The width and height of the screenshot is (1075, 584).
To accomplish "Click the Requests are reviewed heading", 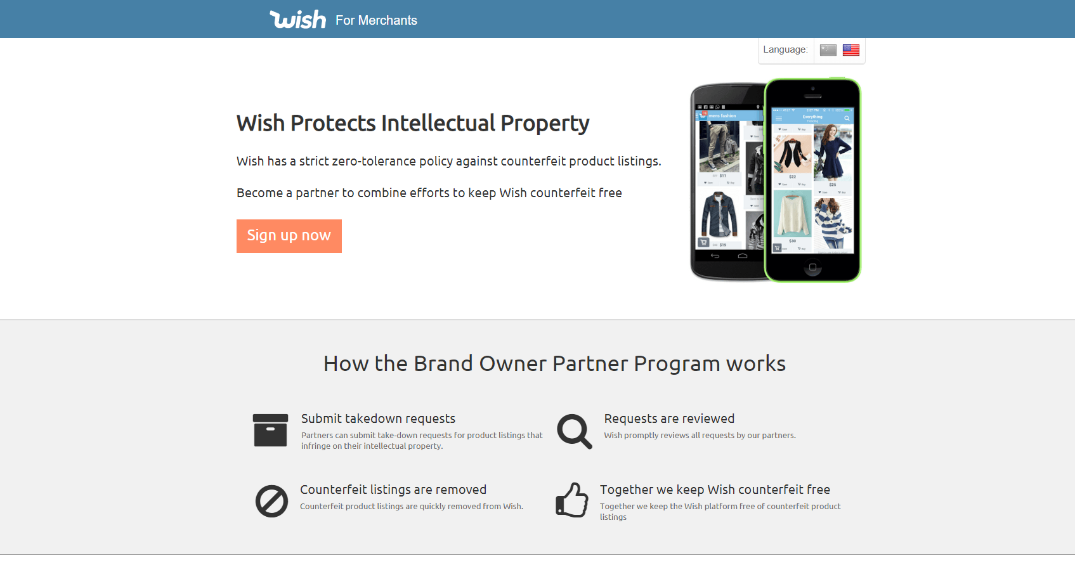I will 669,419.
